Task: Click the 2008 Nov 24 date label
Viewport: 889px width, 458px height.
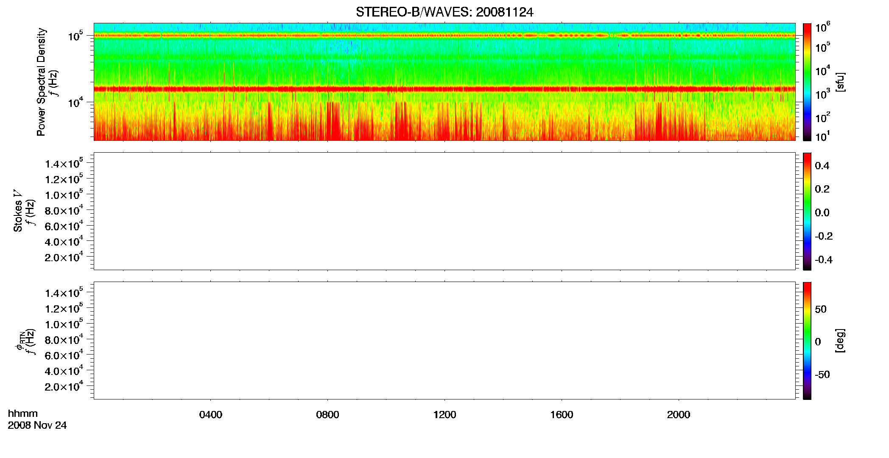Action: [37, 425]
